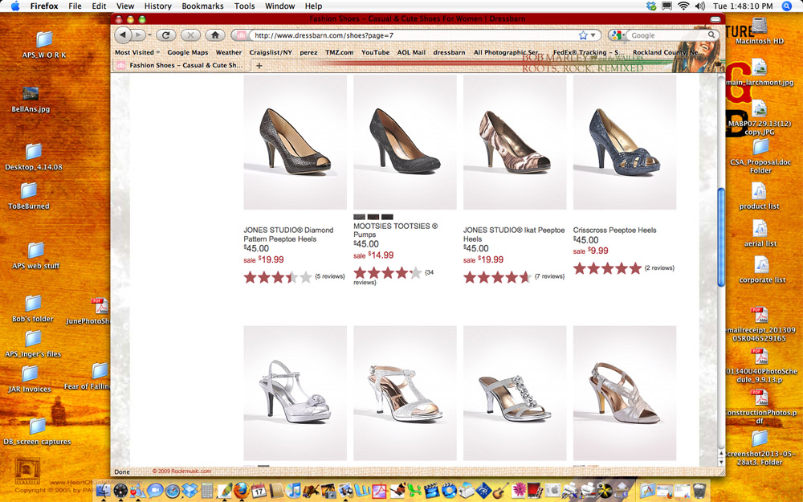The height and width of the screenshot is (502, 803).
Task: Open the Apple menu
Action: [x=14, y=6]
